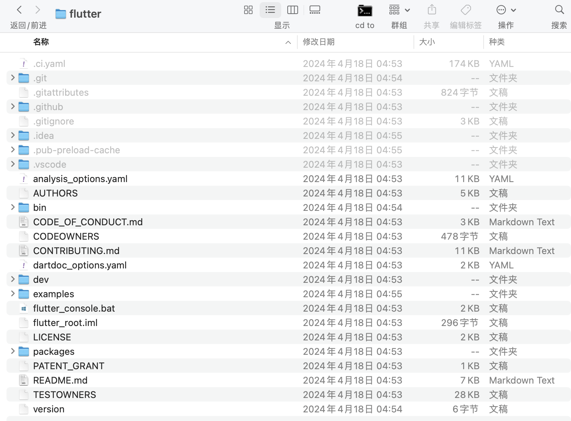Expand the bin folder
Viewport: 571px width, 421px height.
click(x=13, y=207)
